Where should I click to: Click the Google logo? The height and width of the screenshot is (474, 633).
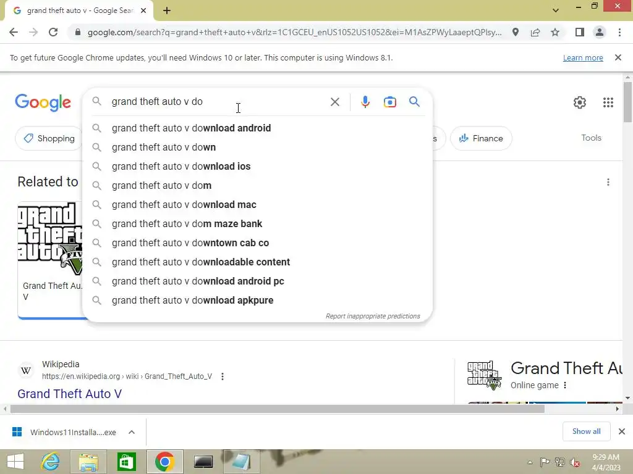[43, 102]
